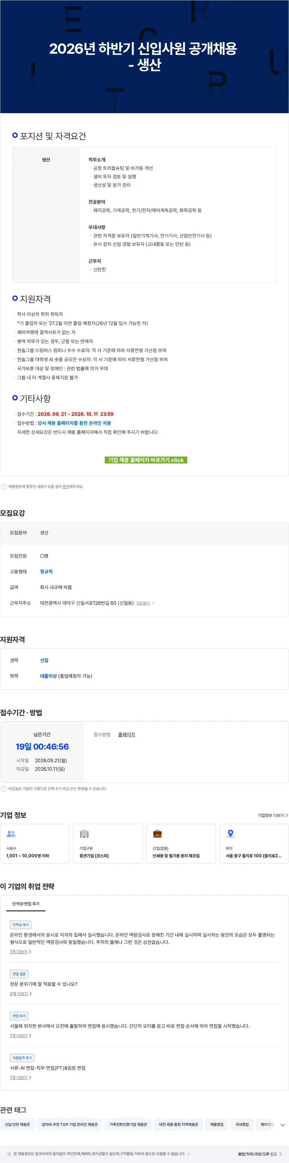This screenshot has height=1163, width=289.
Task: Click the info icon beside 마감일은 기업의 사정으로
Action: coord(4,789)
